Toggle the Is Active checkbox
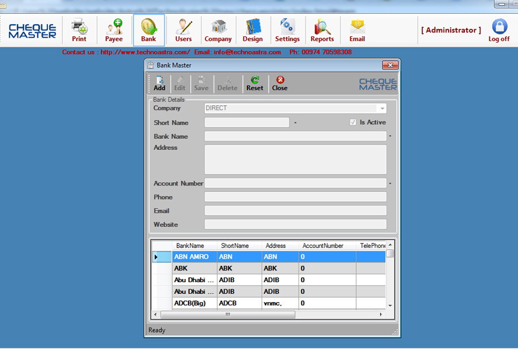 (353, 122)
